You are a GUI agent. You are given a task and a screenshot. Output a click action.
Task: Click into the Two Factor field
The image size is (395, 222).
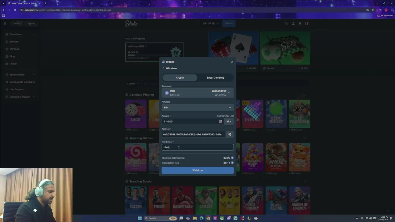pos(197,147)
